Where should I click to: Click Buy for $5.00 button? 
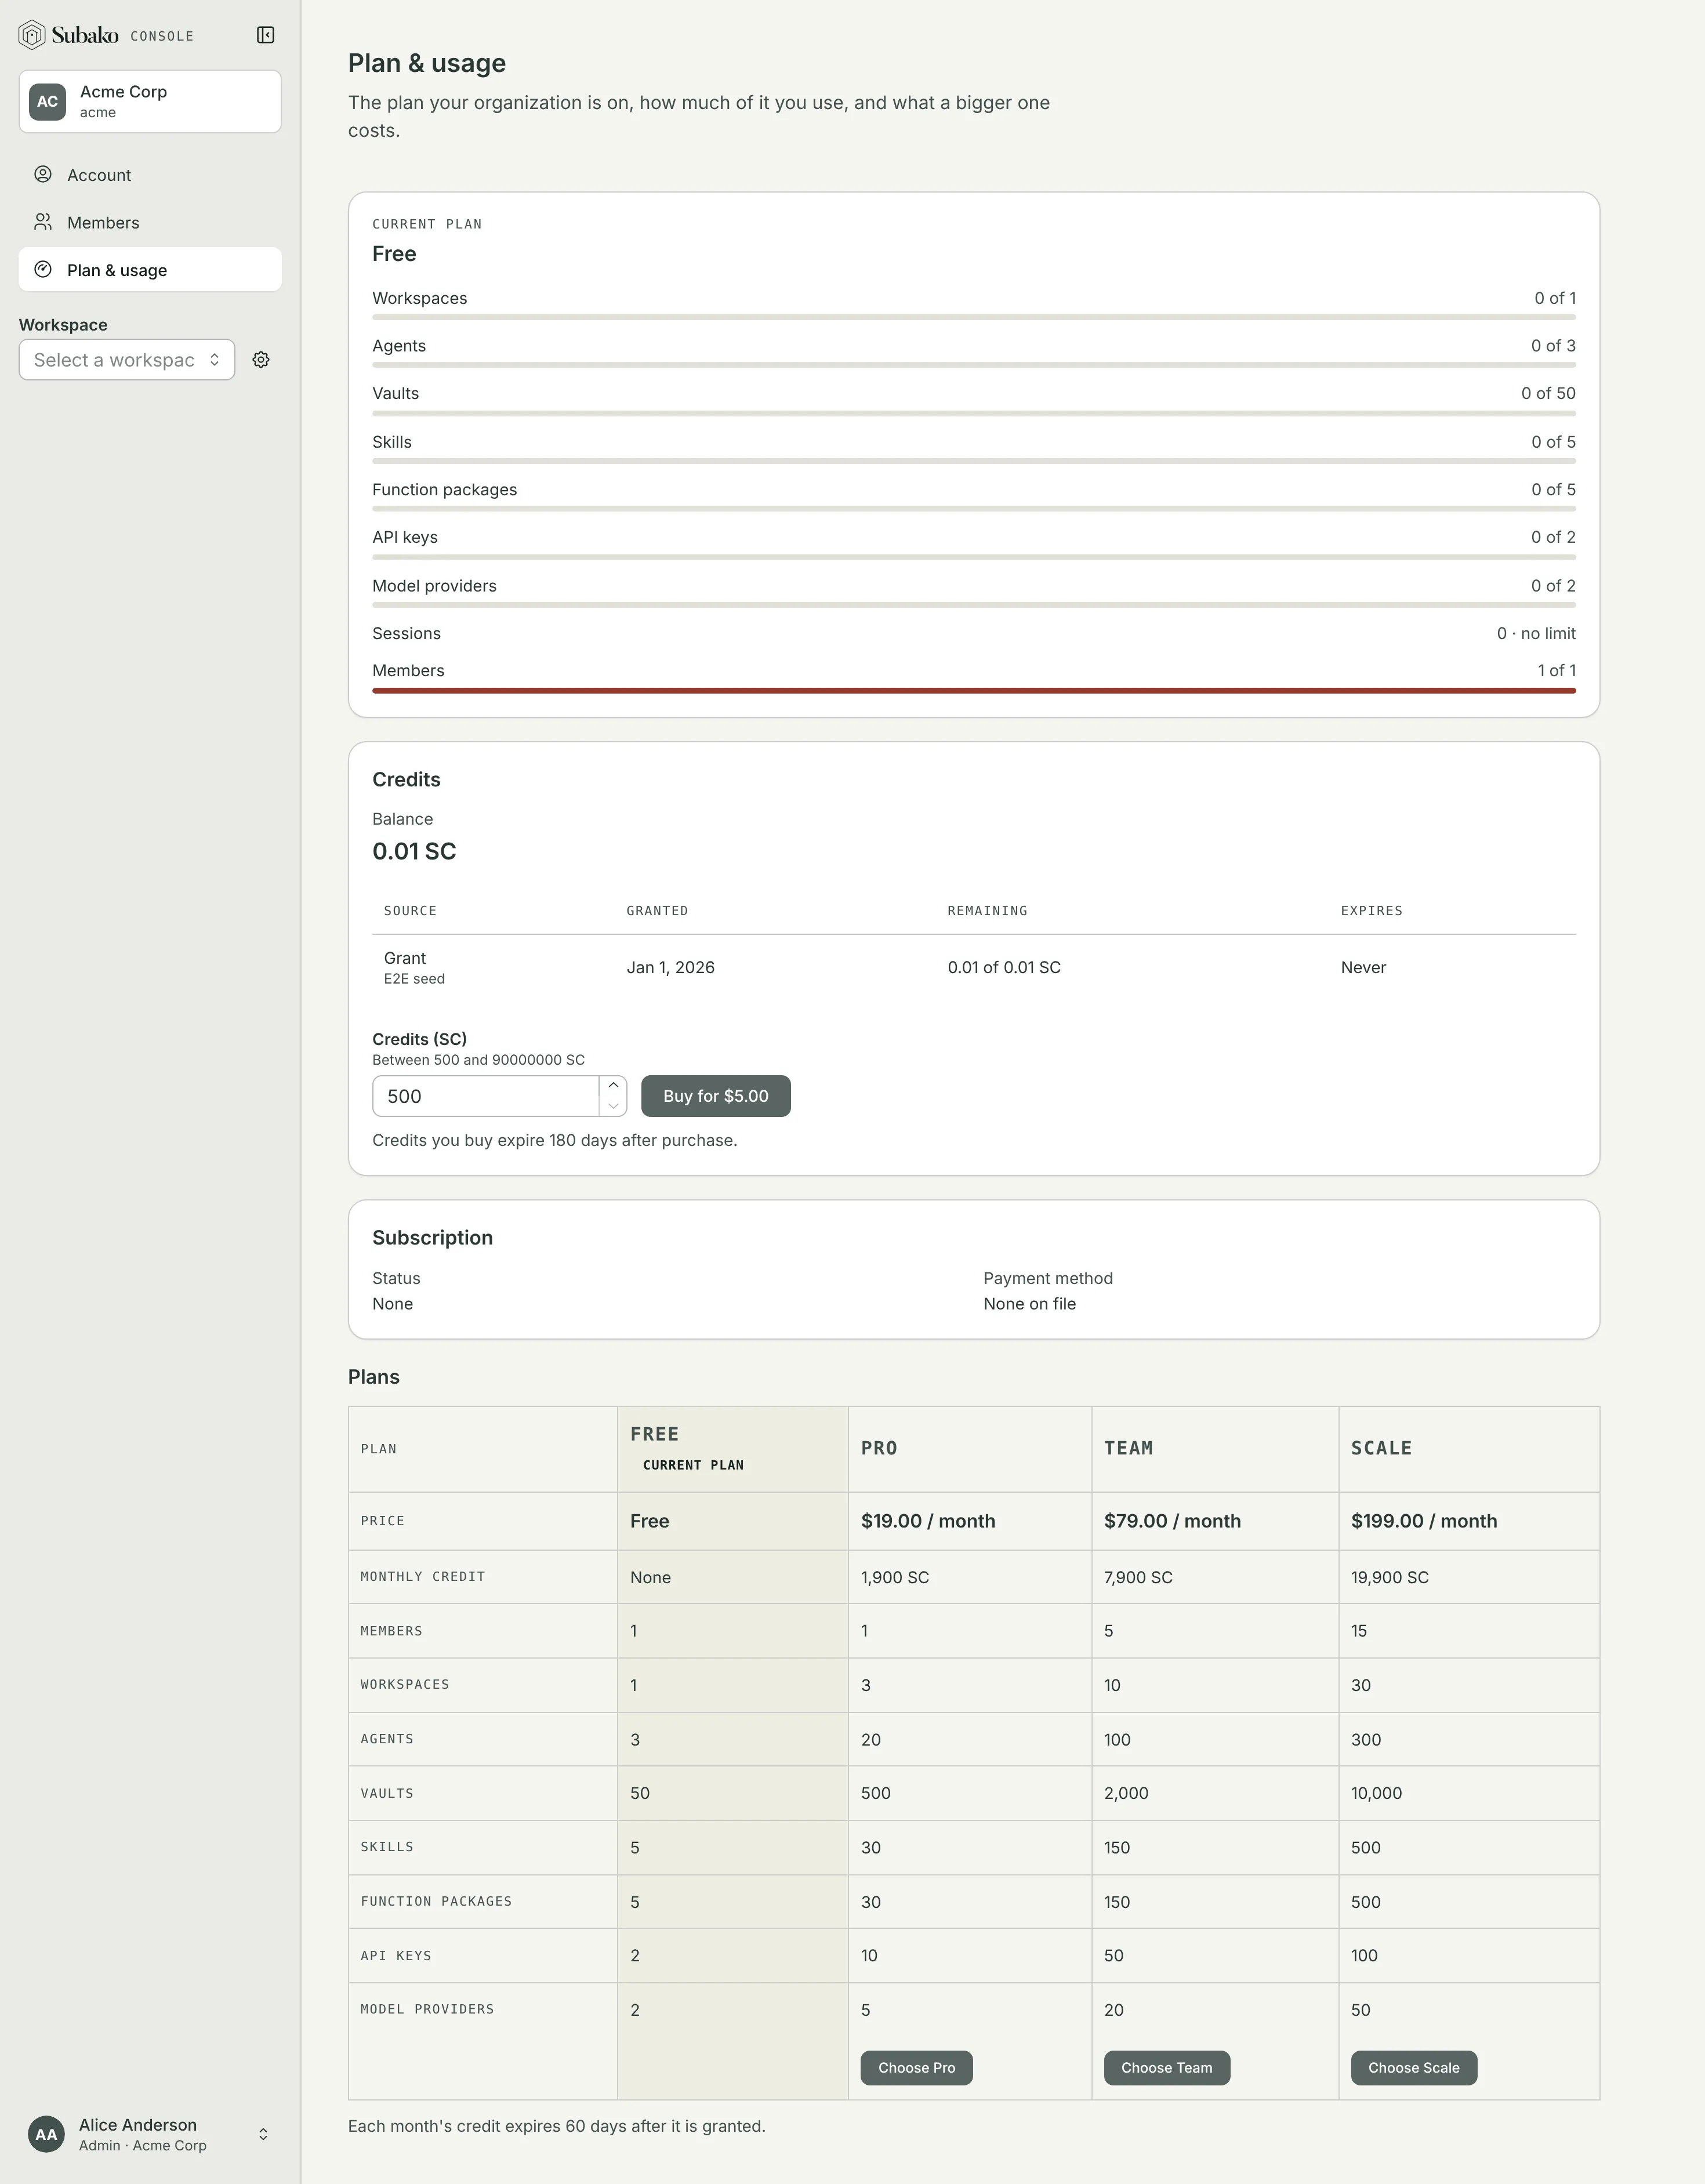click(716, 1096)
